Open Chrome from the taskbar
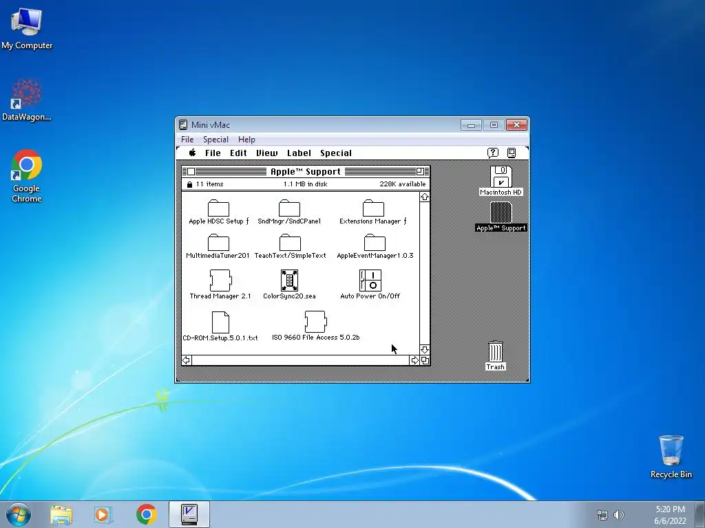This screenshot has width=705, height=528. [x=147, y=514]
